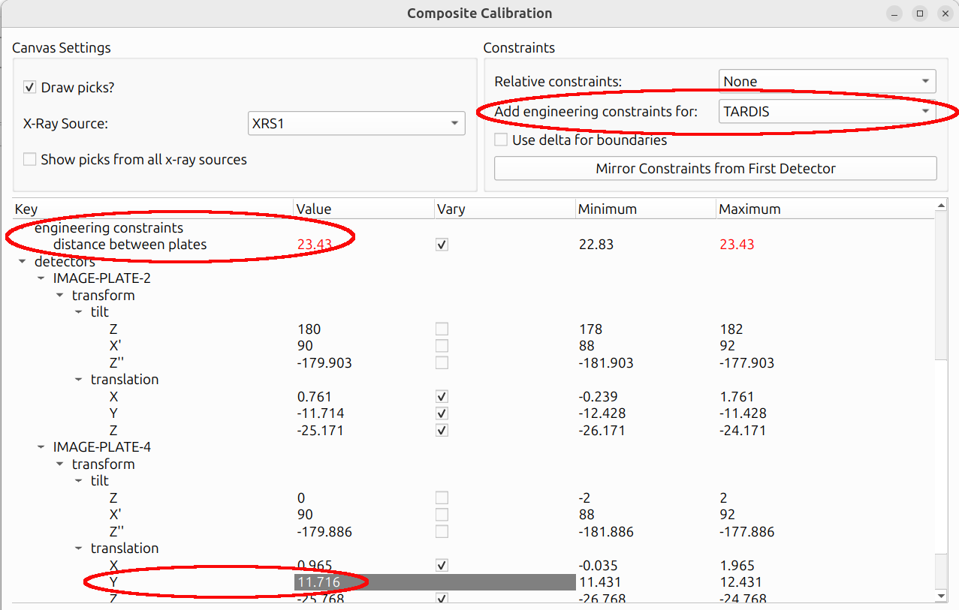Check Vary for IMAGE-PLATE-2 tilt Z
Image resolution: width=959 pixels, height=610 pixels.
click(442, 329)
